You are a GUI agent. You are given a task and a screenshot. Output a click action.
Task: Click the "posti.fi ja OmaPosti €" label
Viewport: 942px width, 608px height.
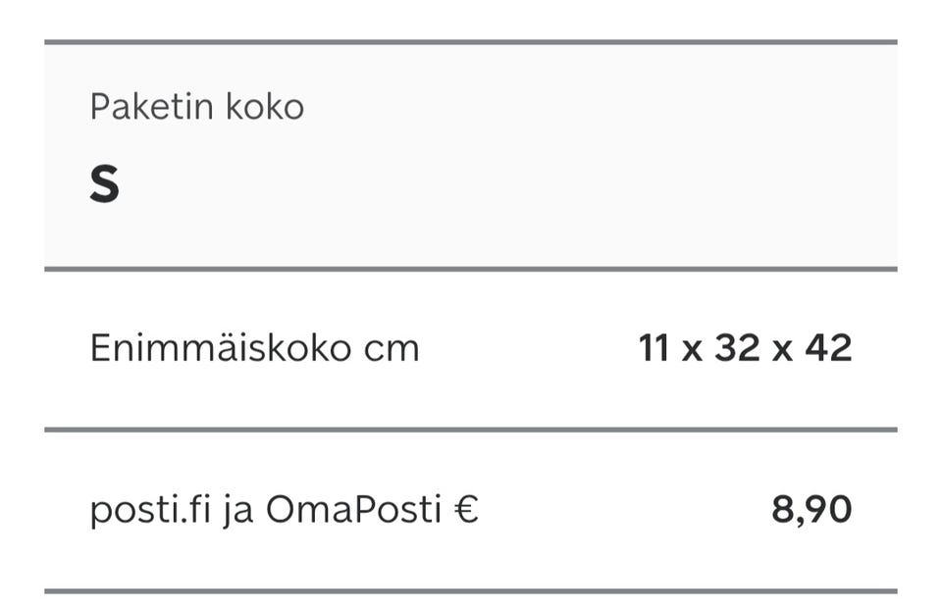pos(284,510)
